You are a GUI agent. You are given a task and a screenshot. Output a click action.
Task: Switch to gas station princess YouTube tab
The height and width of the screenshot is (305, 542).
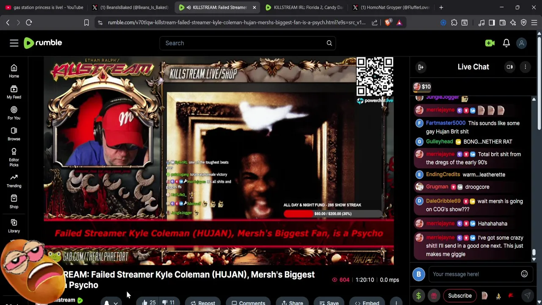tap(44, 7)
